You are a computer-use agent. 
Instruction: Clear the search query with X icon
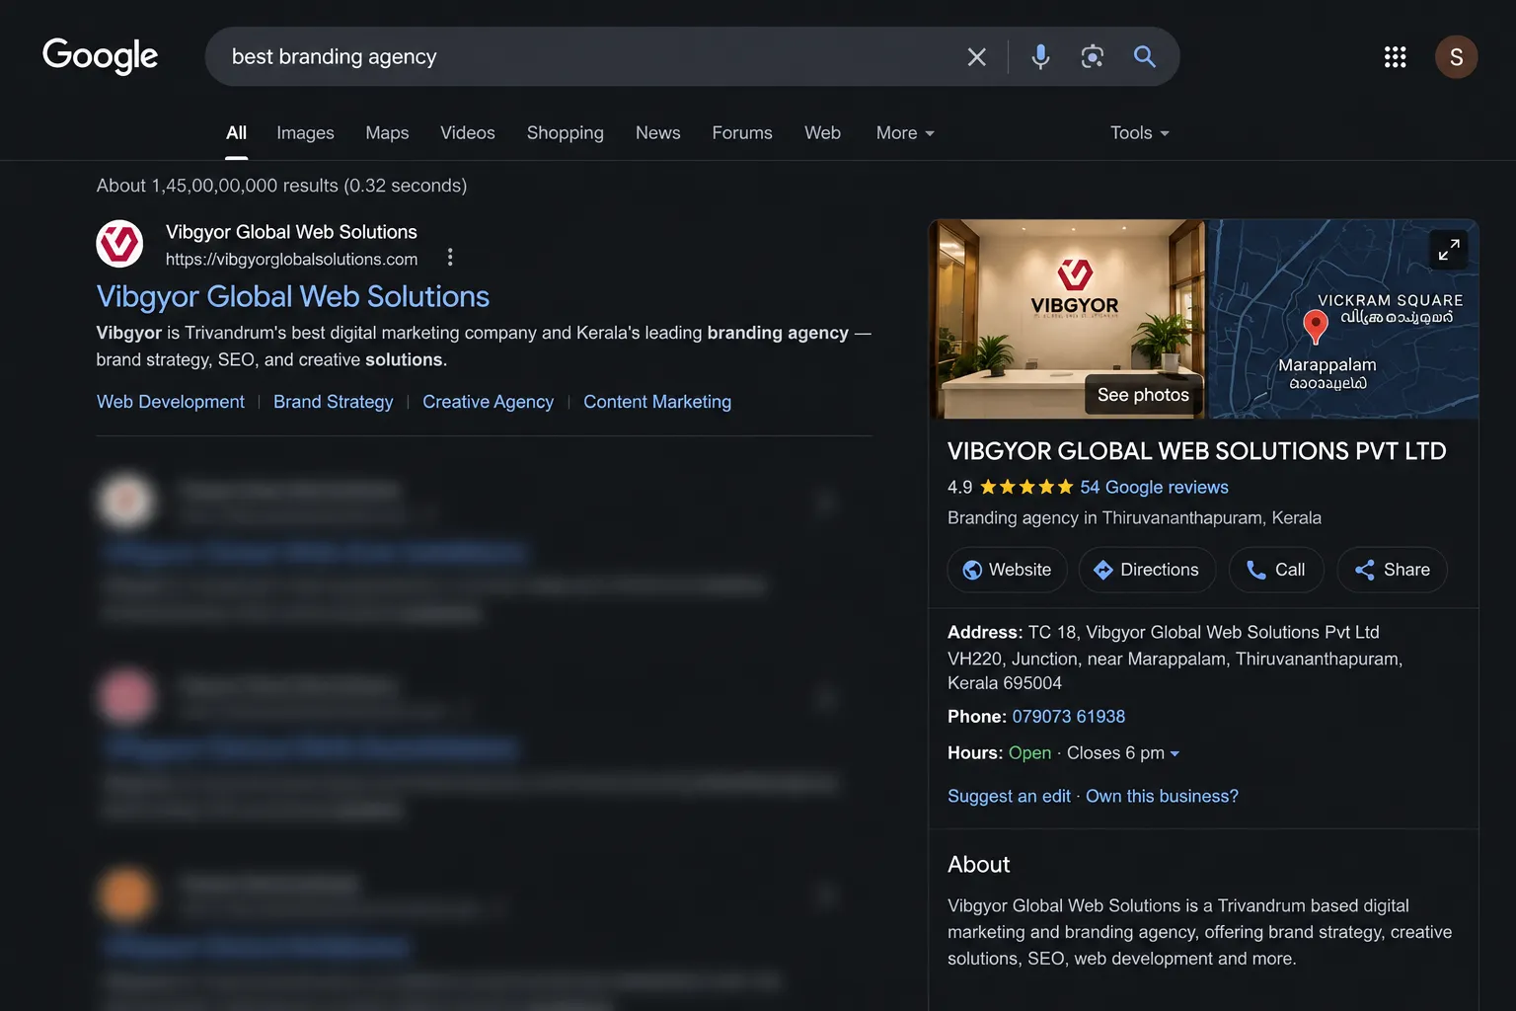click(x=976, y=57)
